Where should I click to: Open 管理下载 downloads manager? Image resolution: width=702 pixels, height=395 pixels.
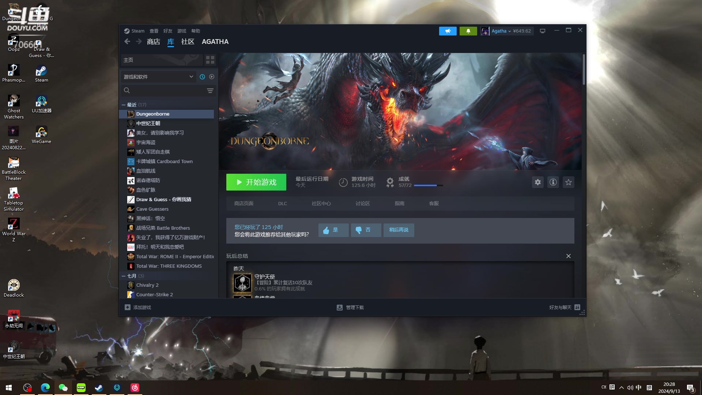click(x=350, y=308)
